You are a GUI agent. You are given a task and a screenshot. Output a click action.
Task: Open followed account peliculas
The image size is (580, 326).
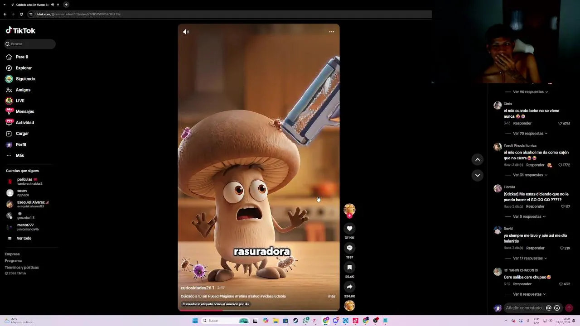coord(27,181)
